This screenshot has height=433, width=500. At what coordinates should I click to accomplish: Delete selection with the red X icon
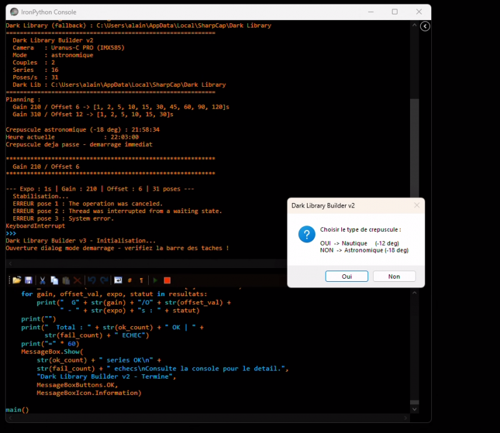click(77, 281)
